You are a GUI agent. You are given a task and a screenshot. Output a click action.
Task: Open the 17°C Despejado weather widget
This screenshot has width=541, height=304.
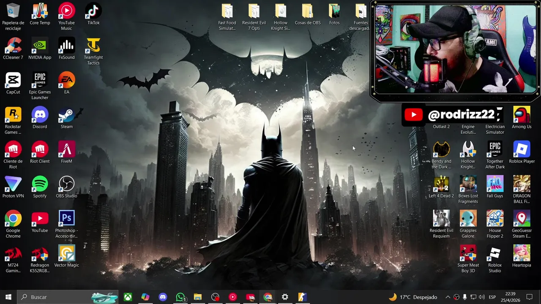[413, 297]
